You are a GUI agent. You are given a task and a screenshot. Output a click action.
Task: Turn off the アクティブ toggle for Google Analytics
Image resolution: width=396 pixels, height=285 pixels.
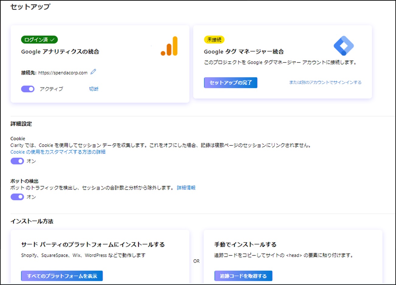coord(28,89)
